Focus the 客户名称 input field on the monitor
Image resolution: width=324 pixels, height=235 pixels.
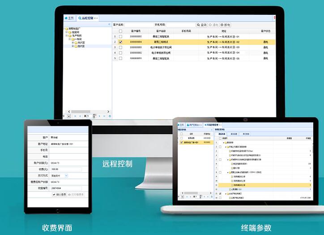click(139, 25)
